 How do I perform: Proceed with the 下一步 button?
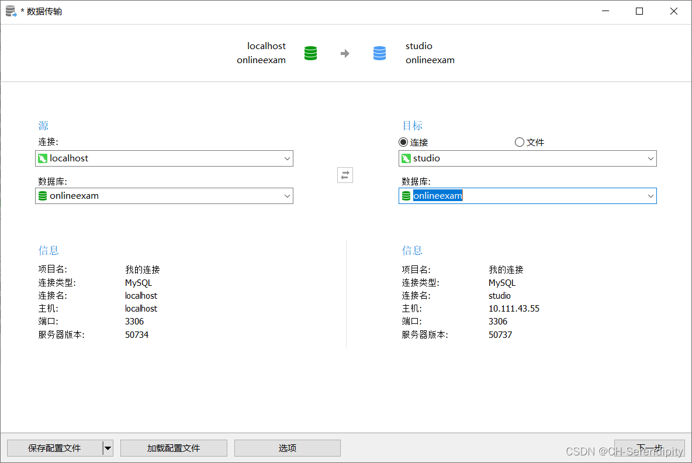tap(649, 448)
